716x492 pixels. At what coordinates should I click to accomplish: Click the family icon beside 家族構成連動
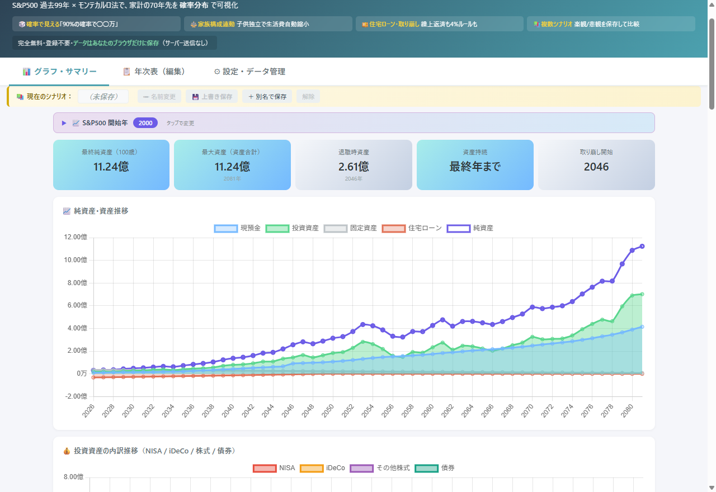(x=194, y=25)
